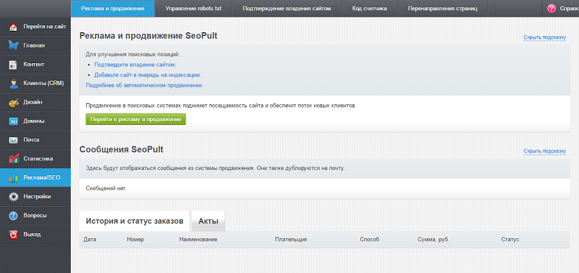Switch to Перенаправления страниц tab
The width and height of the screenshot is (579, 273).
click(443, 8)
